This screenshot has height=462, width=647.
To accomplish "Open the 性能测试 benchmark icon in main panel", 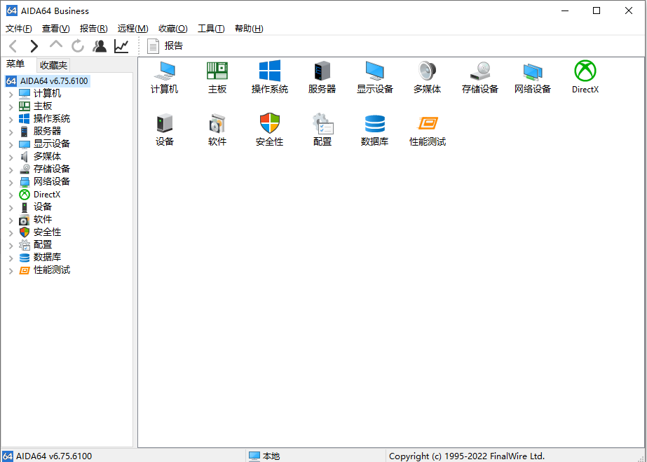I will (428, 124).
